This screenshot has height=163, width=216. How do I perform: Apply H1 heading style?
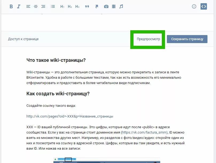coord(62,6)
